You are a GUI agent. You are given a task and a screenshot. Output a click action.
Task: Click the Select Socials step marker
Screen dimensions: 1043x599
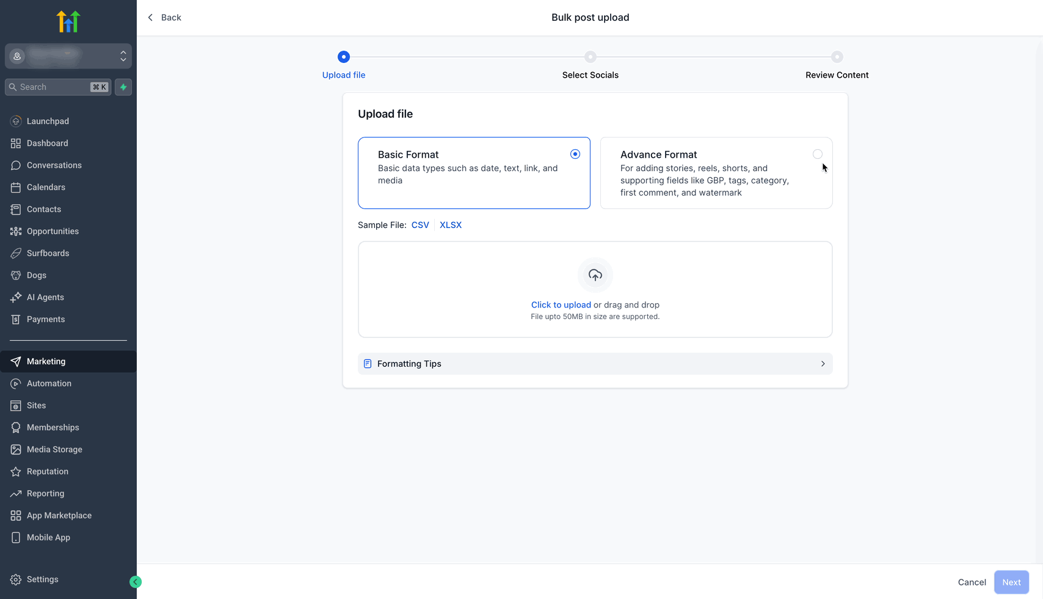[590, 57]
